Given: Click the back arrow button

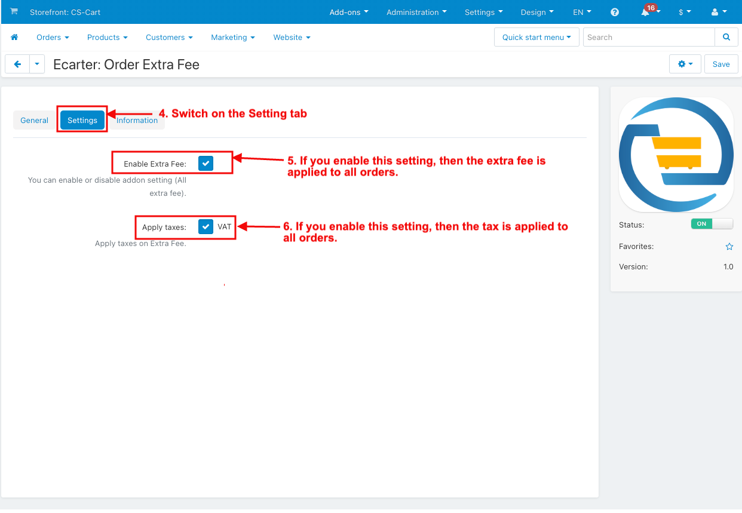Looking at the screenshot, I should [17, 64].
